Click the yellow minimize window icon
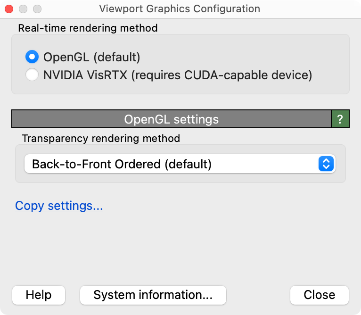361x315 pixels. [23, 9]
